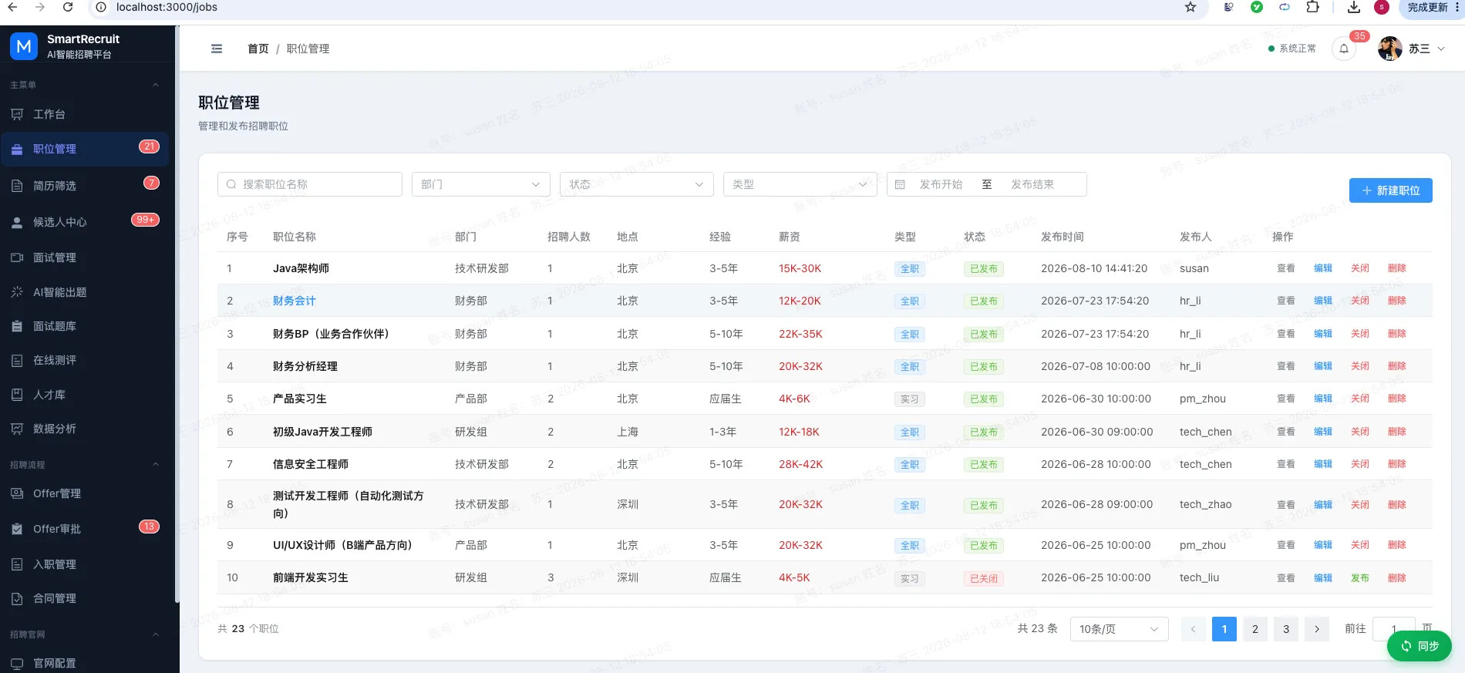Open the 状态 filter dropdown
The height and width of the screenshot is (673, 1465).
click(636, 184)
